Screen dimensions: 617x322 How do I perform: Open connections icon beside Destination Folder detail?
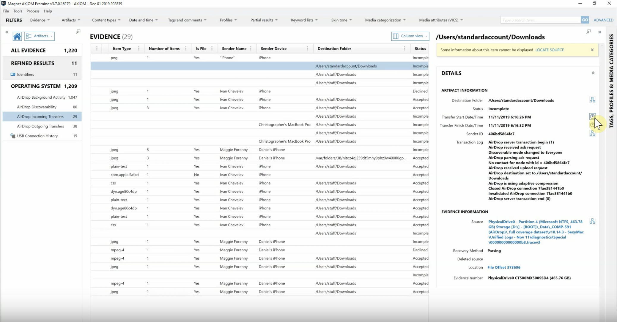pyautogui.click(x=592, y=100)
